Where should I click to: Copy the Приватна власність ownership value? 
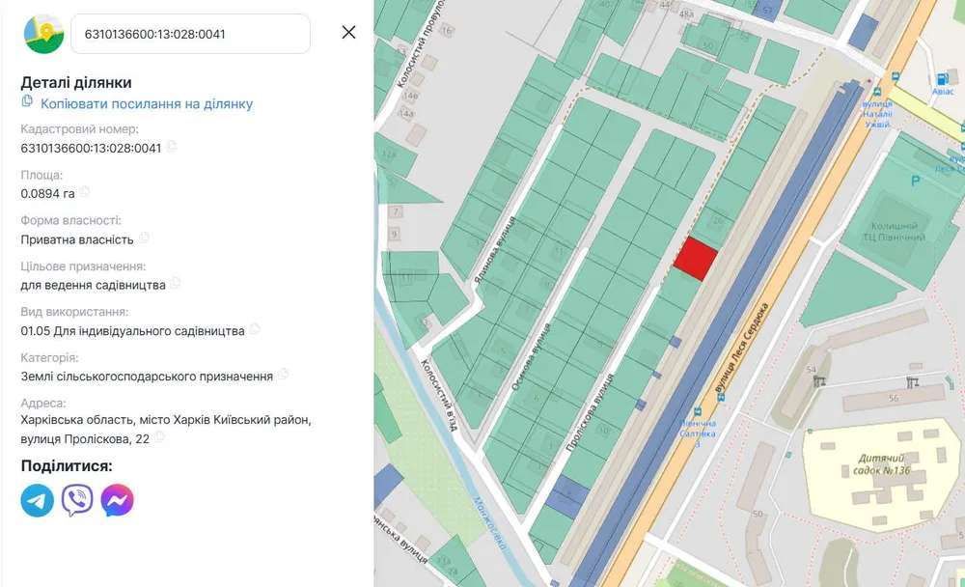144,238
